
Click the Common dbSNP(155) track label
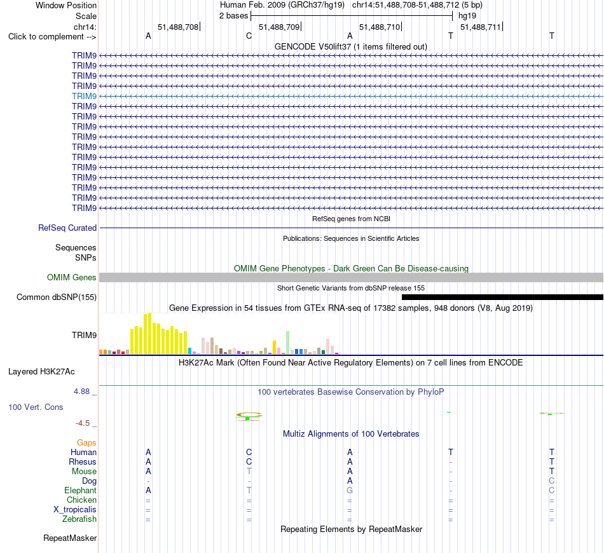click(x=57, y=297)
